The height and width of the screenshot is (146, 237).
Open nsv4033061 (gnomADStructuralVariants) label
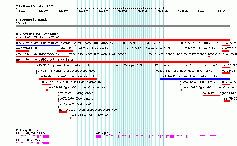point(63,65)
